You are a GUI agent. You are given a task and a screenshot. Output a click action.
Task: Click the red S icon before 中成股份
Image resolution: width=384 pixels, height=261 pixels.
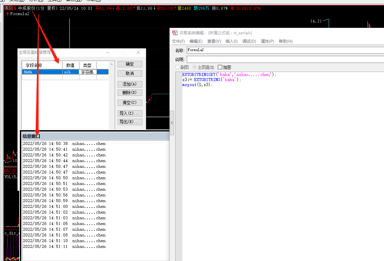point(15,8)
